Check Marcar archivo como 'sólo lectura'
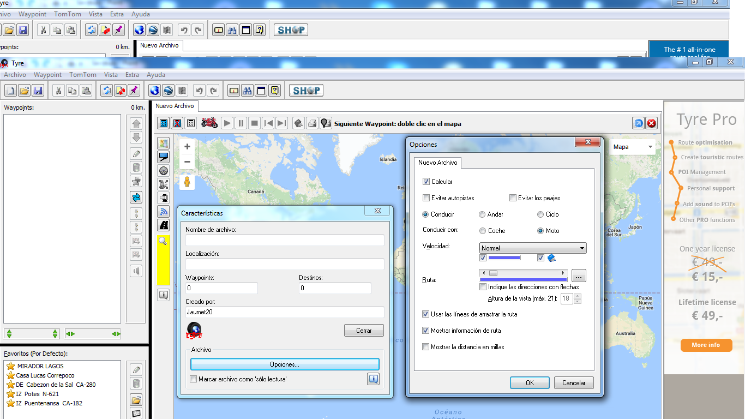 pyautogui.click(x=193, y=379)
